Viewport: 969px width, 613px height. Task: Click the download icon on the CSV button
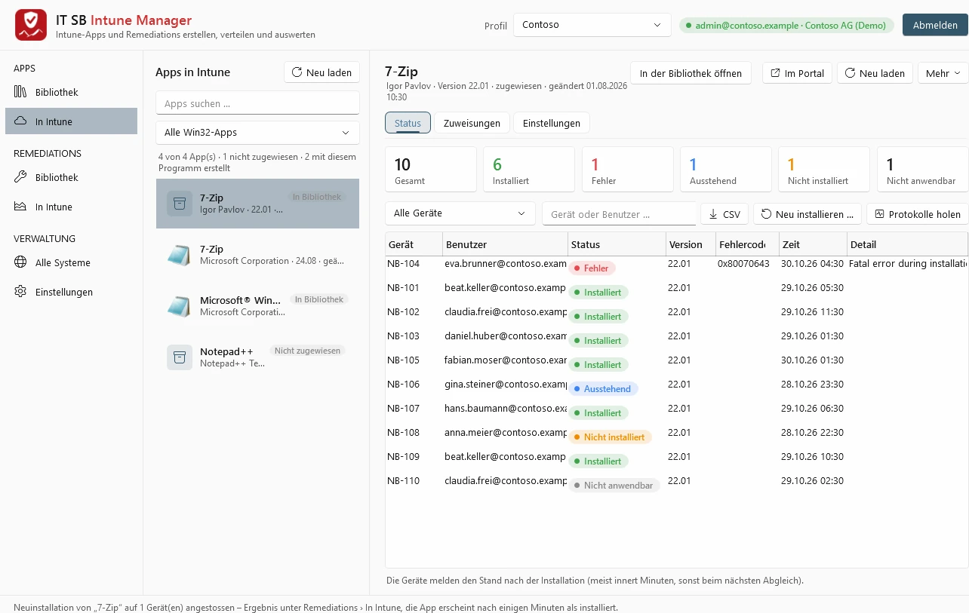tap(713, 214)
